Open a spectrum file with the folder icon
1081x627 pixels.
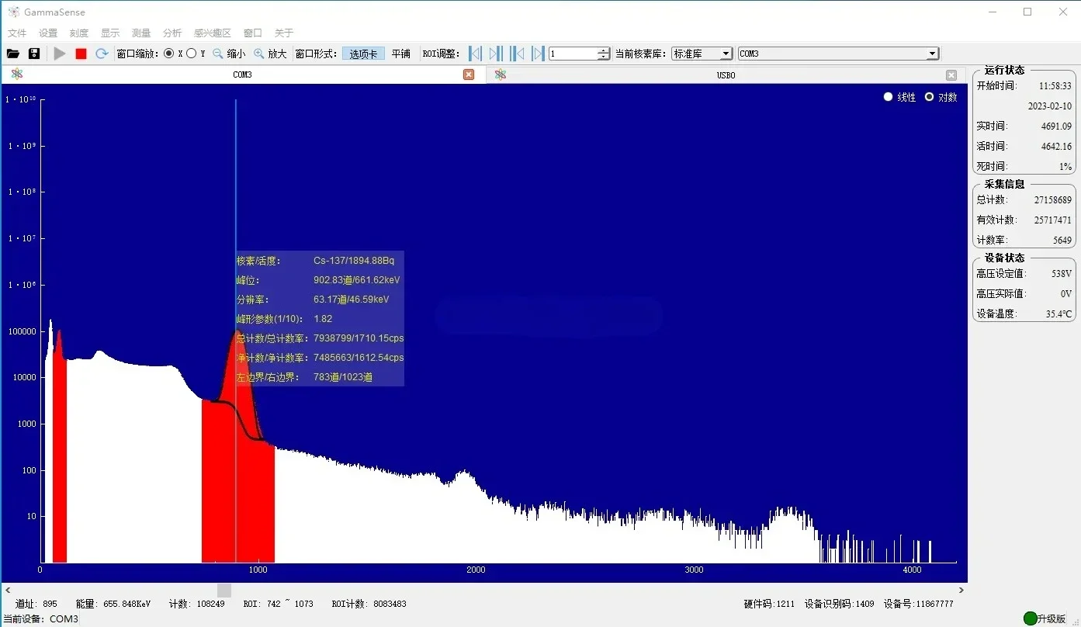(12, 54)
